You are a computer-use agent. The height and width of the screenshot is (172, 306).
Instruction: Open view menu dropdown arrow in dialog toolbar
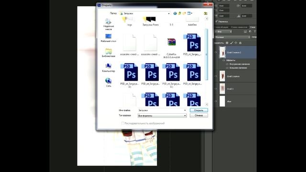192,13
